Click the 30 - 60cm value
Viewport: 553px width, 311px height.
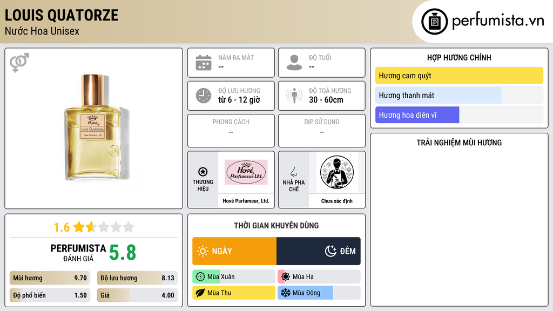[326, 100]
